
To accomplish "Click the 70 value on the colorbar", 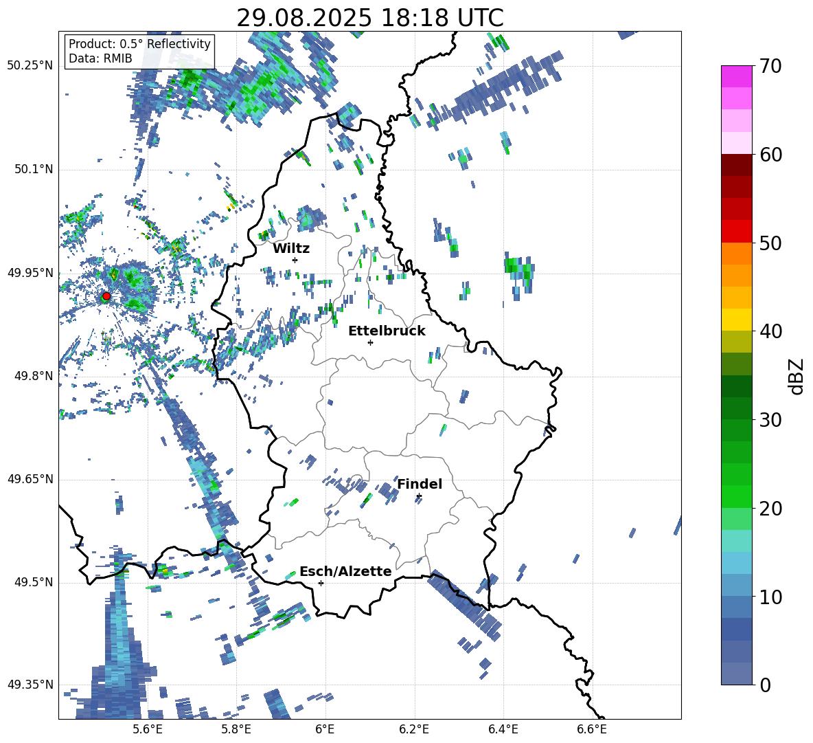I will pos(770,67).
